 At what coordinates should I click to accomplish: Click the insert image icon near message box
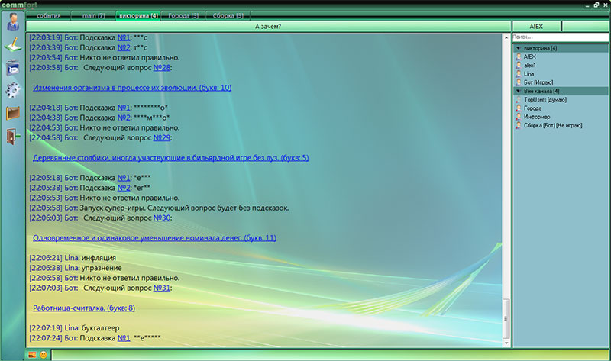click(32, 355)
